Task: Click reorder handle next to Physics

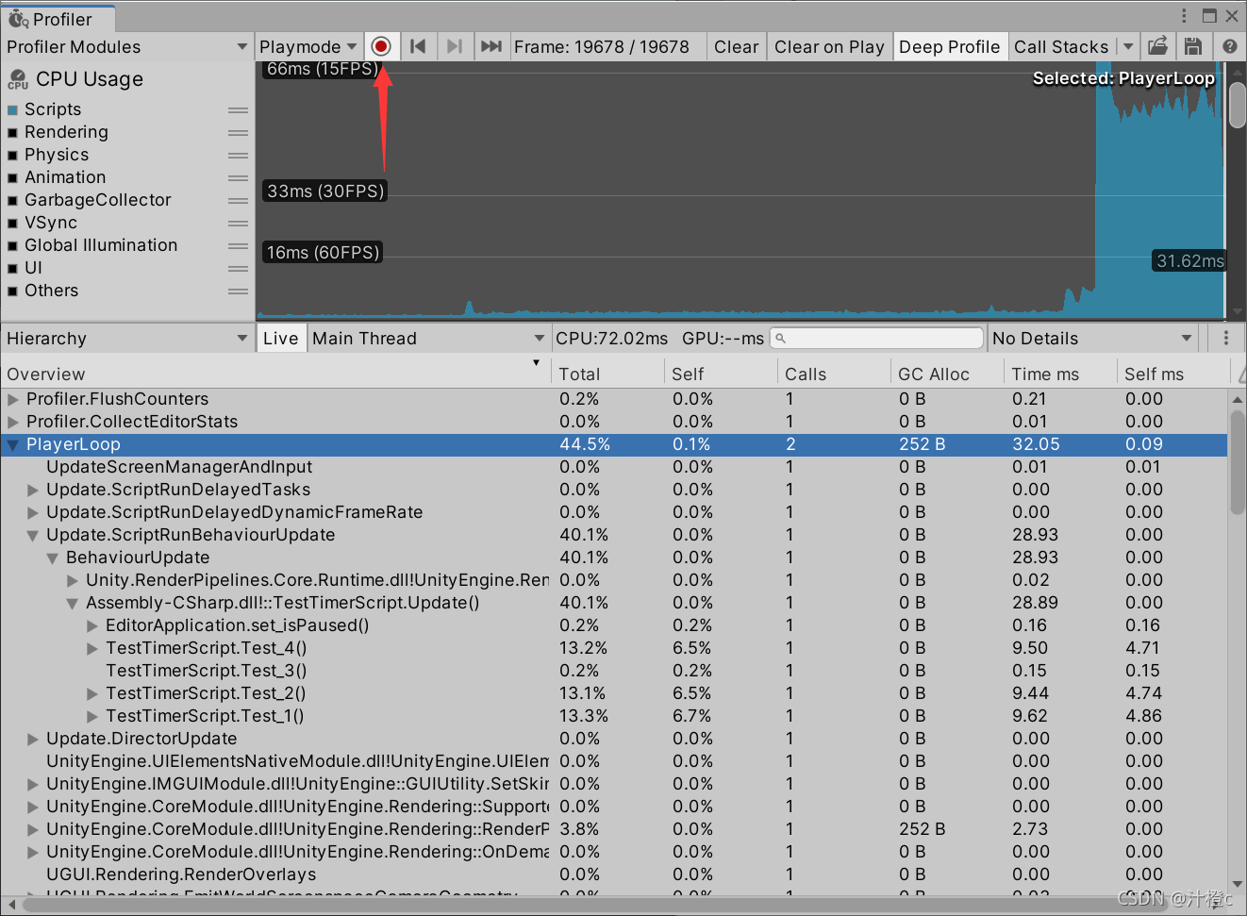Action: pyautogui.click(x=238, y=156)
